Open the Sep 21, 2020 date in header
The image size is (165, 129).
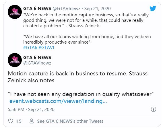[x=98, y=9]
